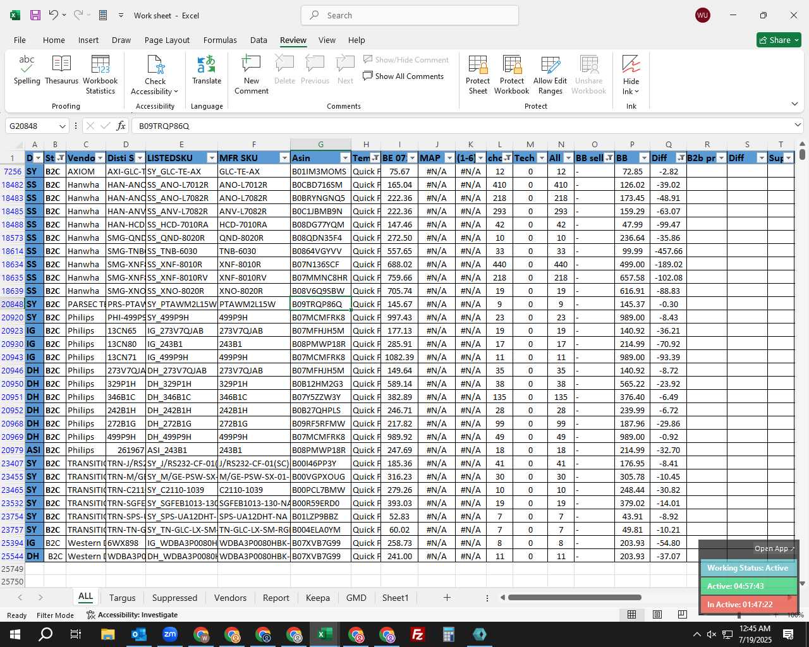Expand the formula bar

click(798, 125)
